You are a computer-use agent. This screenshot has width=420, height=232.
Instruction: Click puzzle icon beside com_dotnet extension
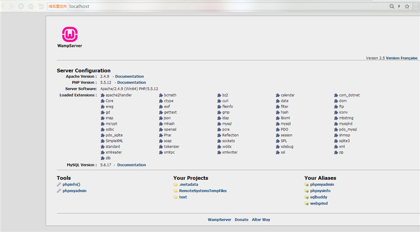click(336, 95)
